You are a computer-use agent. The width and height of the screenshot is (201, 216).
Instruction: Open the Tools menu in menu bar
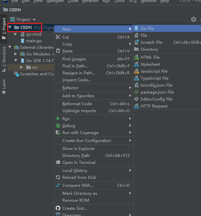[x=119, y=1]
